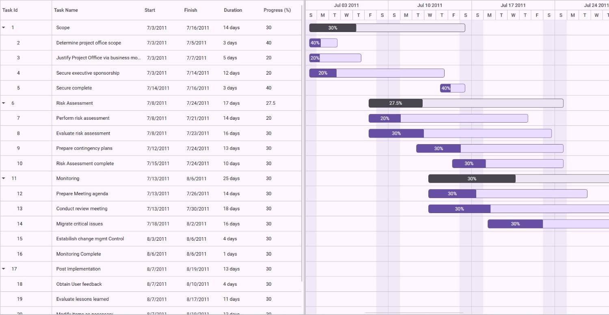Click the '17 days' duration cell
The image size is (609, 315).
pos(231,103)
